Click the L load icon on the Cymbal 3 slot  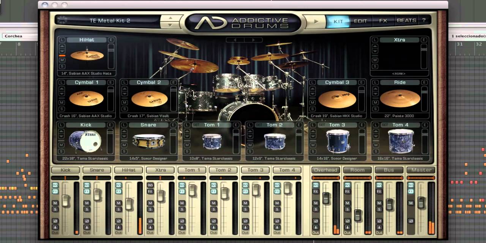click(312, 82)
